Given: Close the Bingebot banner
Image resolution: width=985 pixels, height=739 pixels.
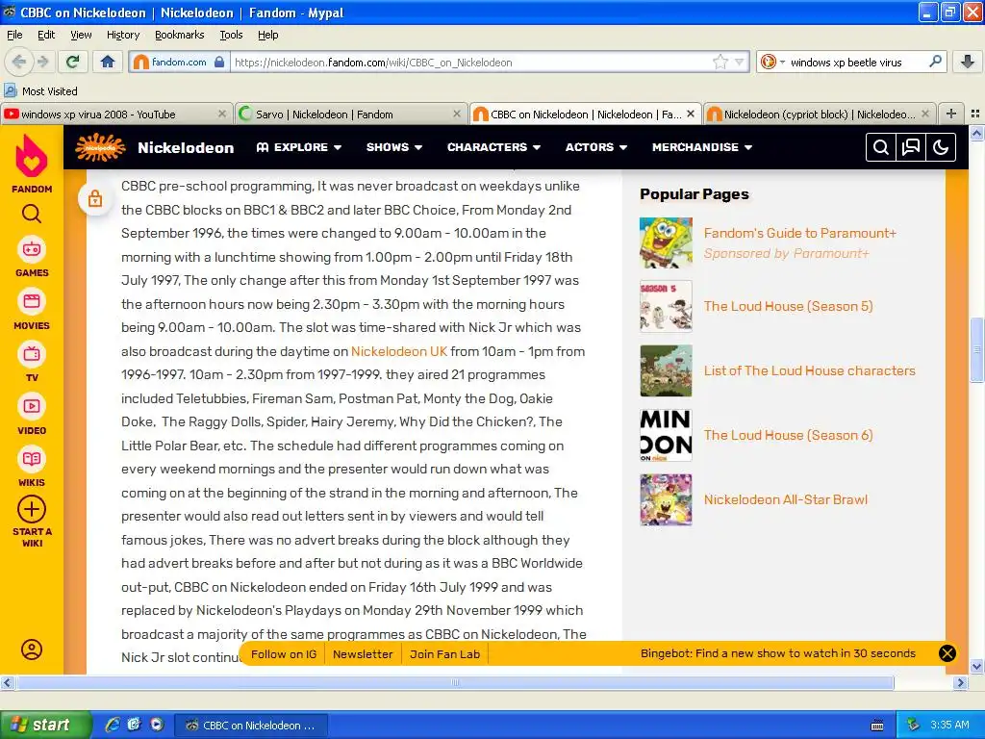Looking at the screenshot, I should (947, 653).
